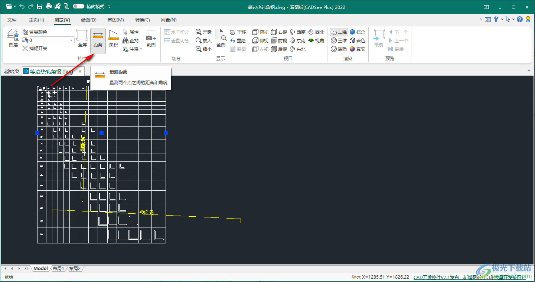Screen dimensions: 535x282
Task: Click the 背景颜色 background color button
Action: tap(35, 32)
